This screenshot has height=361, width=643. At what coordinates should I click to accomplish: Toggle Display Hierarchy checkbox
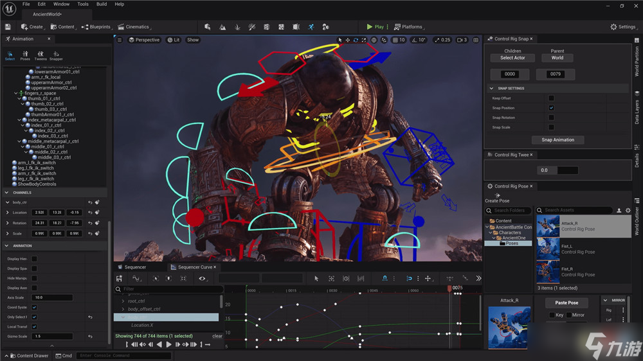click(35, 259)
